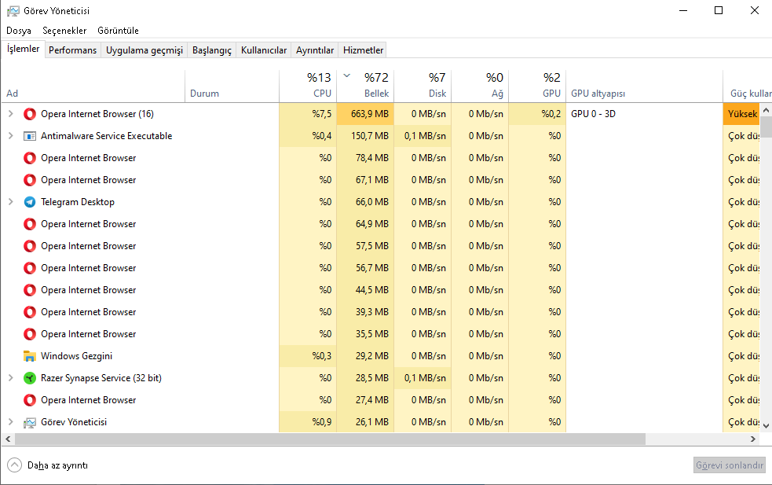Image resolution: width=772 pixels, height=485 pixels.
Task: Click the Opera icon in the 27,4 MB row
Action: coord(30,400)
